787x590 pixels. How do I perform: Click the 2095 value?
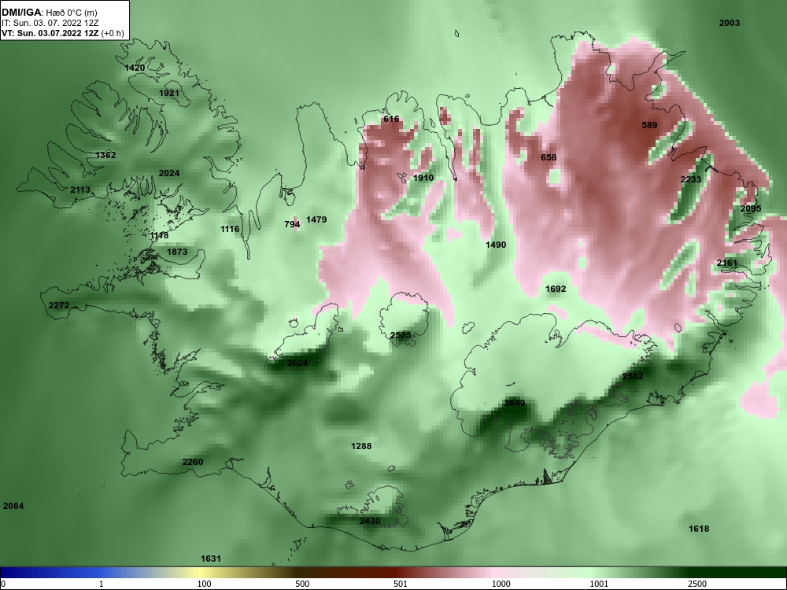click(x=751, y=208)
